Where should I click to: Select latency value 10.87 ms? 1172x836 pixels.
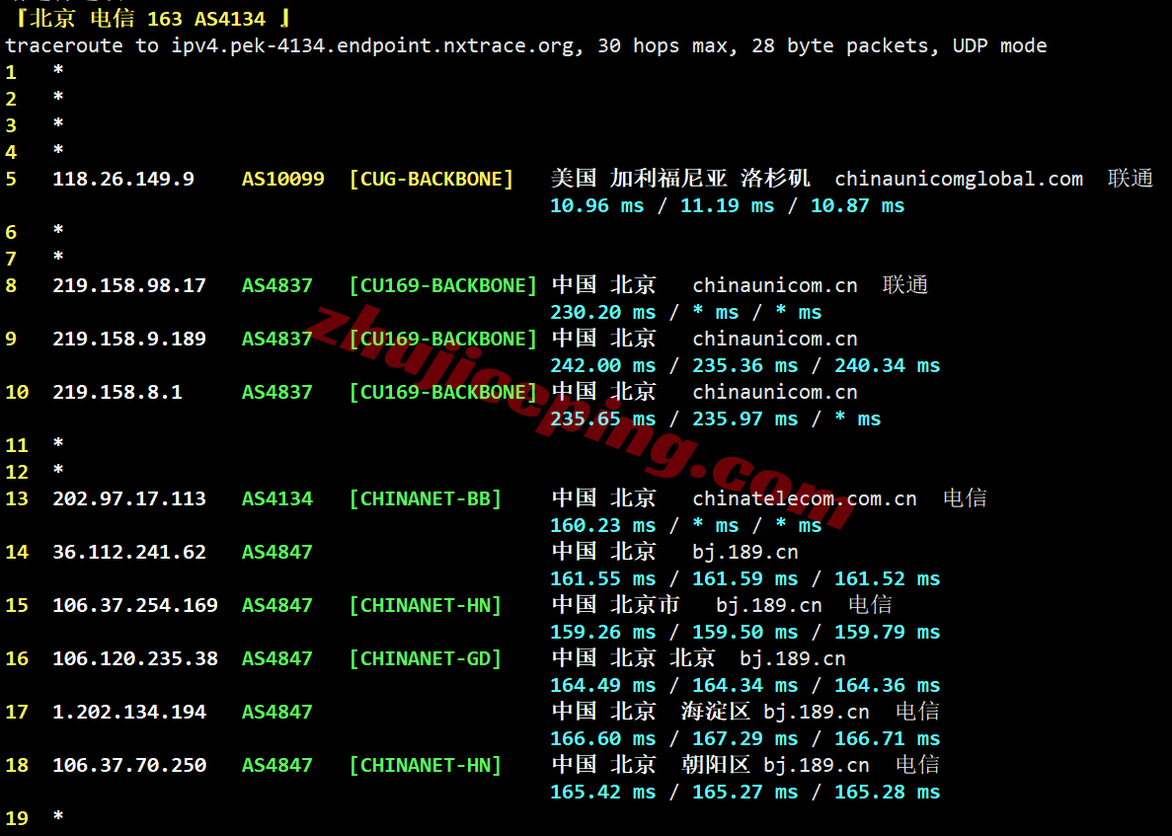pos(857,206)
